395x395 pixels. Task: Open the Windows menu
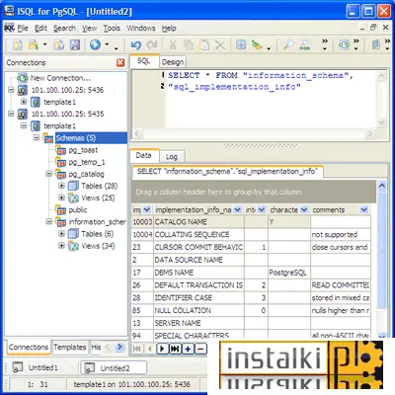coord(141,29)
